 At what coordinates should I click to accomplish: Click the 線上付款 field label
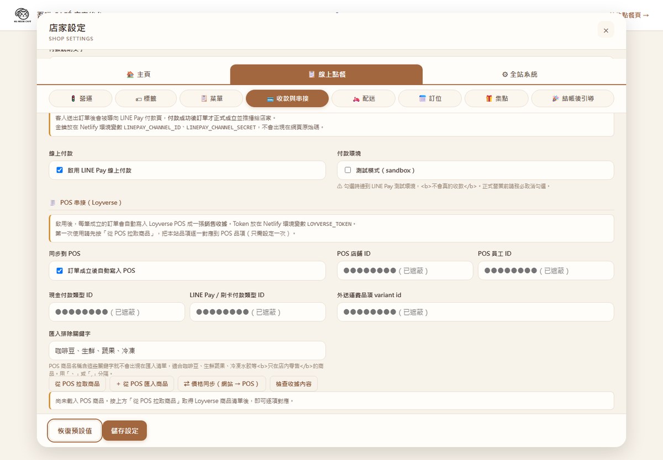point(61,154)
